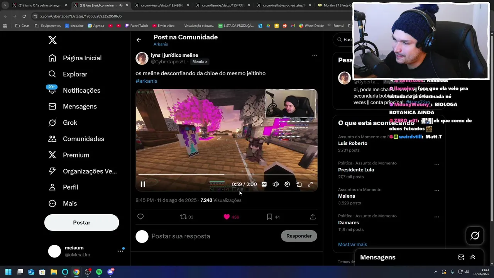Open Premium in the sidebar
Image resolution: width=494 pixels, height=278 pixels.
[69, 155]
